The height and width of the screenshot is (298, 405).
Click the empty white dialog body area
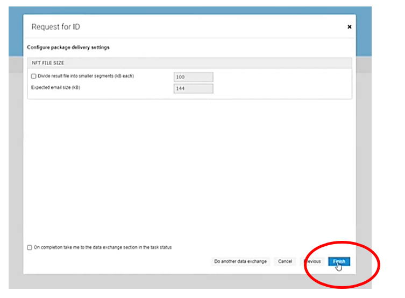pos(188,172)
